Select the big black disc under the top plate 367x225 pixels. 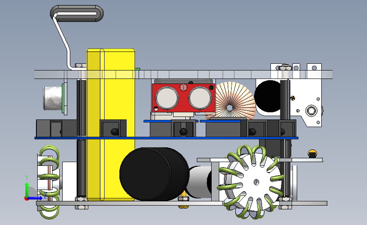(268, 96)
